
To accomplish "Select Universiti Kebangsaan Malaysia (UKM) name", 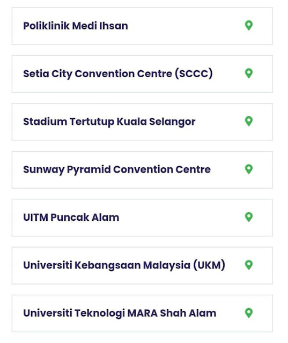I will [124, 265].
